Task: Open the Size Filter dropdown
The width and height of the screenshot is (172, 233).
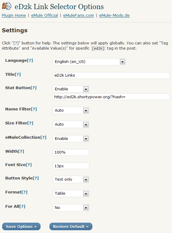Action: (x=71, y=124)
